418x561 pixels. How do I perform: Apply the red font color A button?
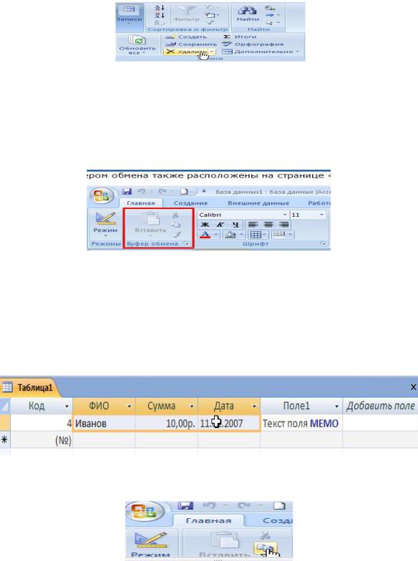click(205, 235)
